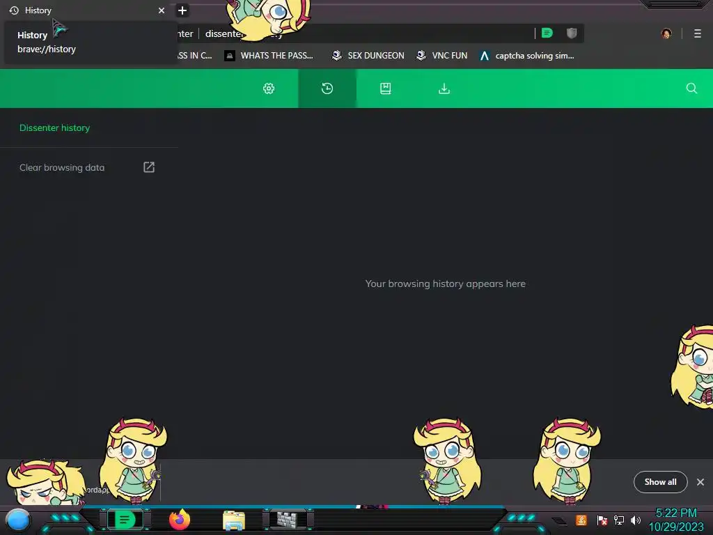
Task: Click the Windows Start orb
Action: pyautogui.click(x=17, y=520)
